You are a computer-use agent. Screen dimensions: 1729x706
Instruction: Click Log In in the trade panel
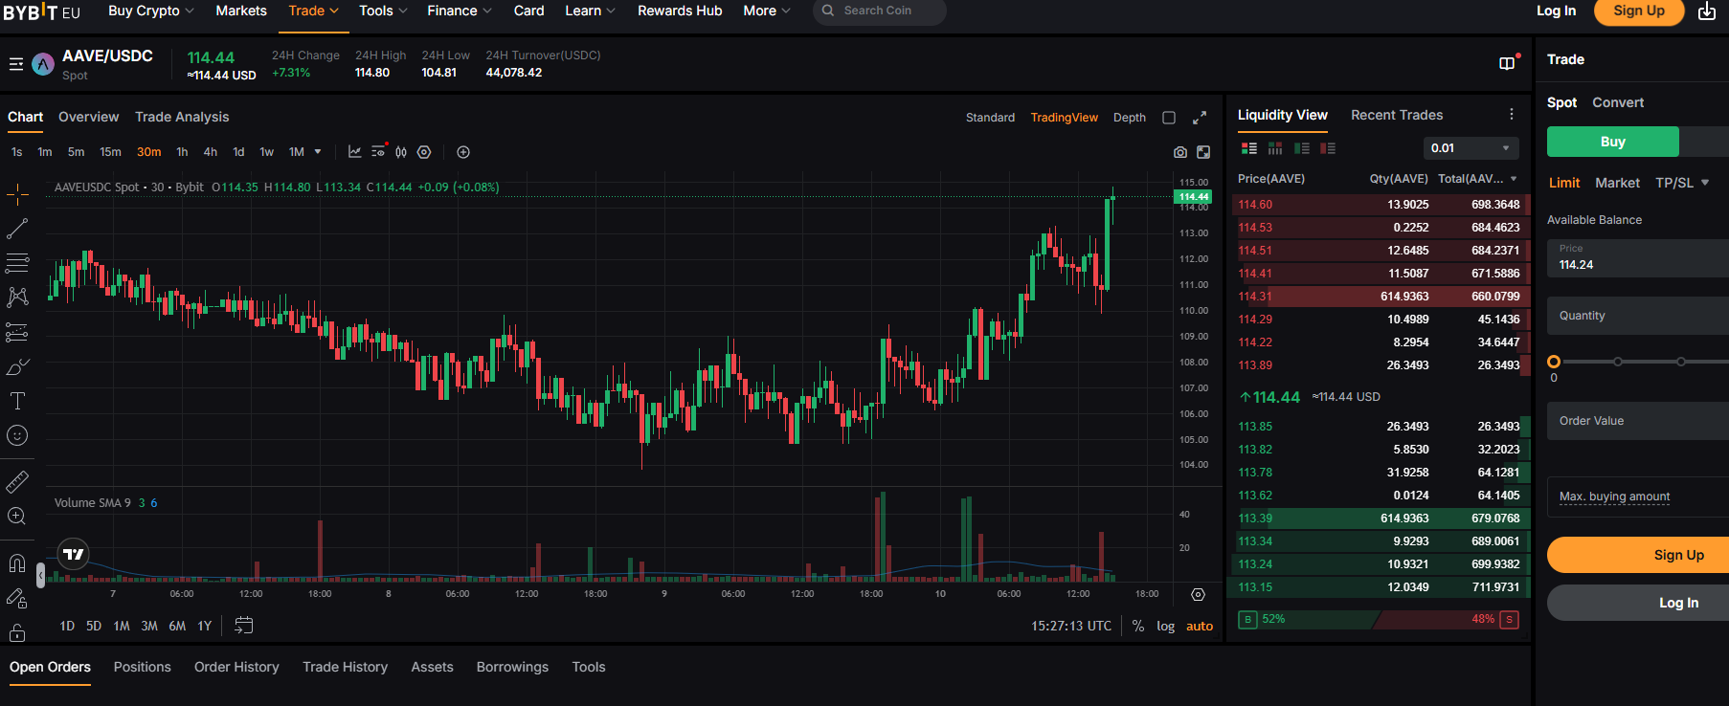tap(1677, 603)
